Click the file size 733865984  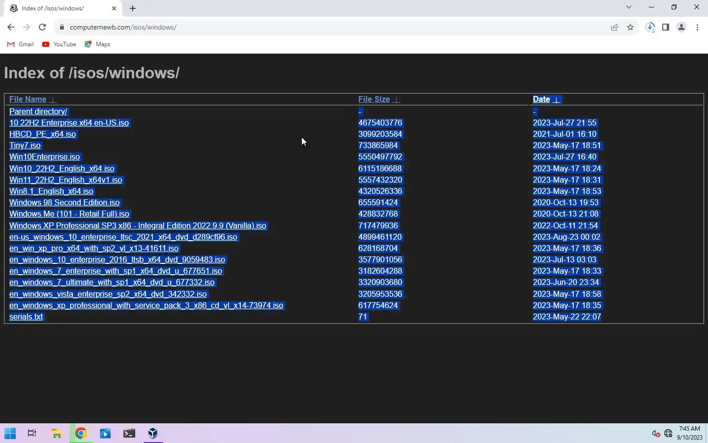tap(378, 146)
